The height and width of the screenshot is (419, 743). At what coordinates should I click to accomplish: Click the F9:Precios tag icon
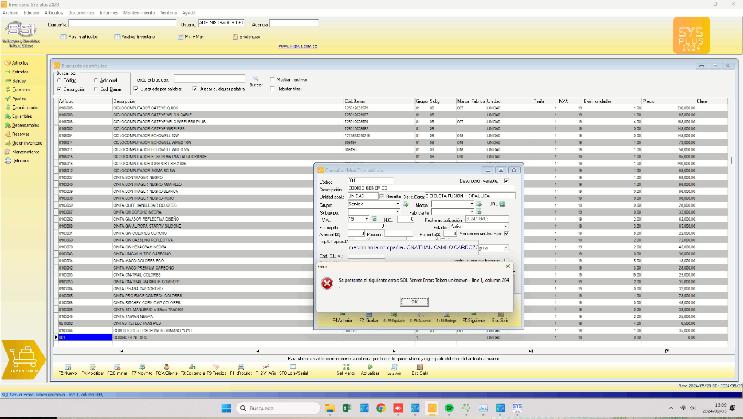[x=216, y=367]
